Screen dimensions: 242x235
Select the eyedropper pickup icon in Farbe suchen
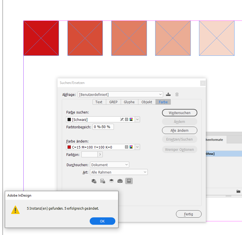point(122,119)
